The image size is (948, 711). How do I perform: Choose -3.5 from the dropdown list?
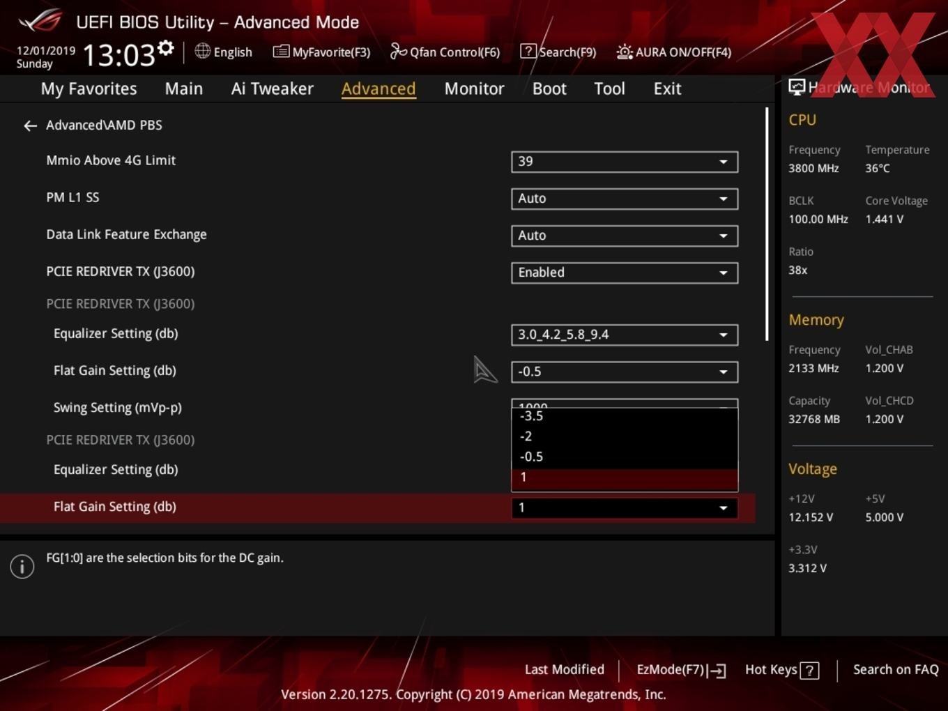point(625,416)
